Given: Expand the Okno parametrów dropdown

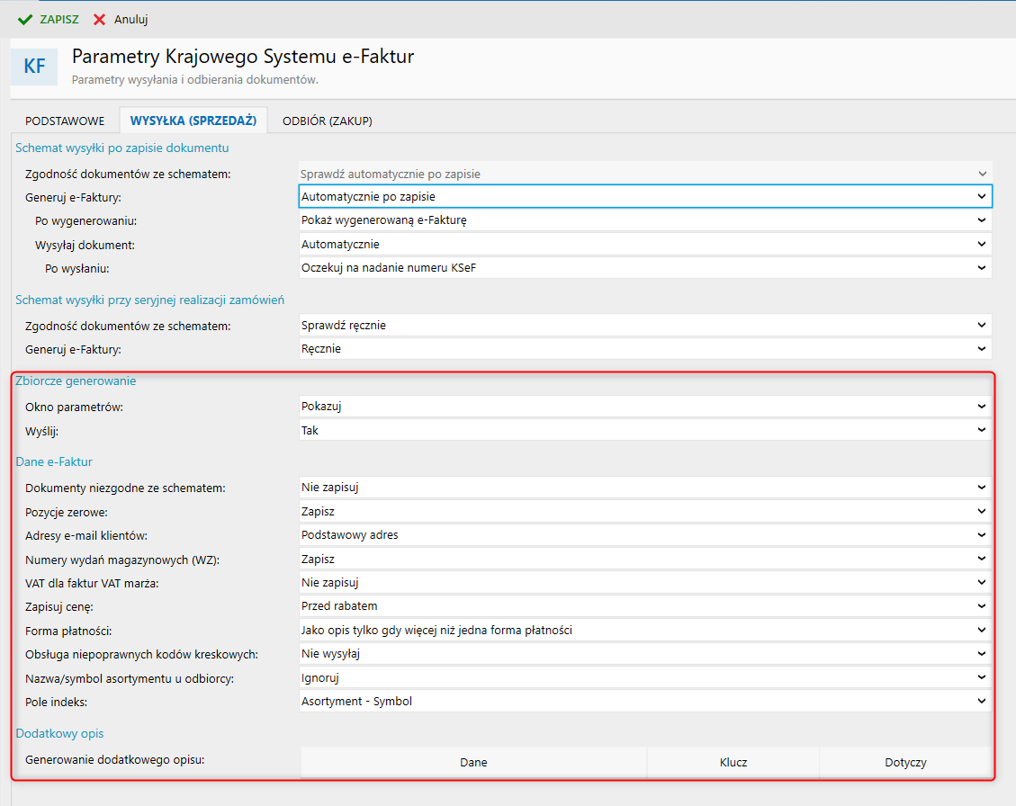Looking at the screenshot, I should tap(644, 407).
